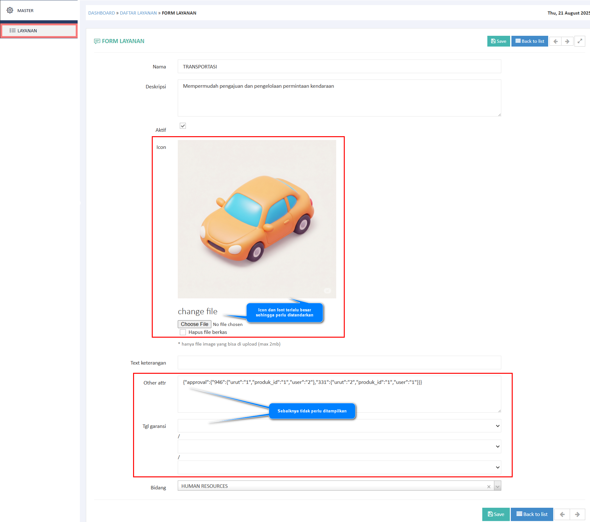Click the next arrow in bottom toolbar
The image size is (590, 522).
[x=577, y=514]
